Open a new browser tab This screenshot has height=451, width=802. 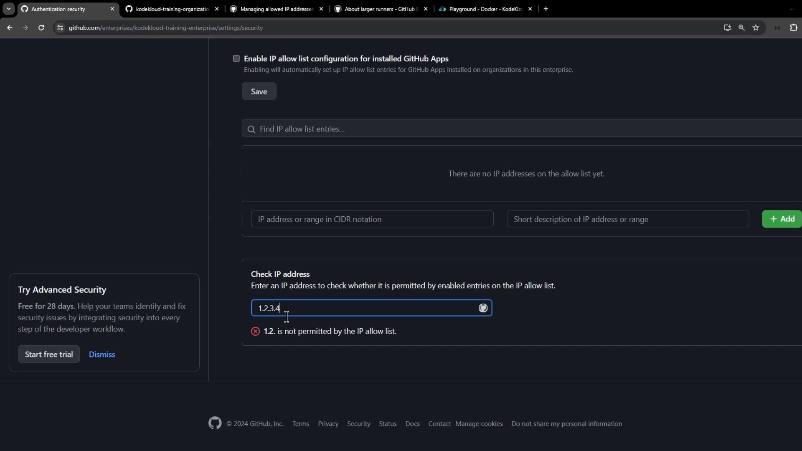point(546,9)
